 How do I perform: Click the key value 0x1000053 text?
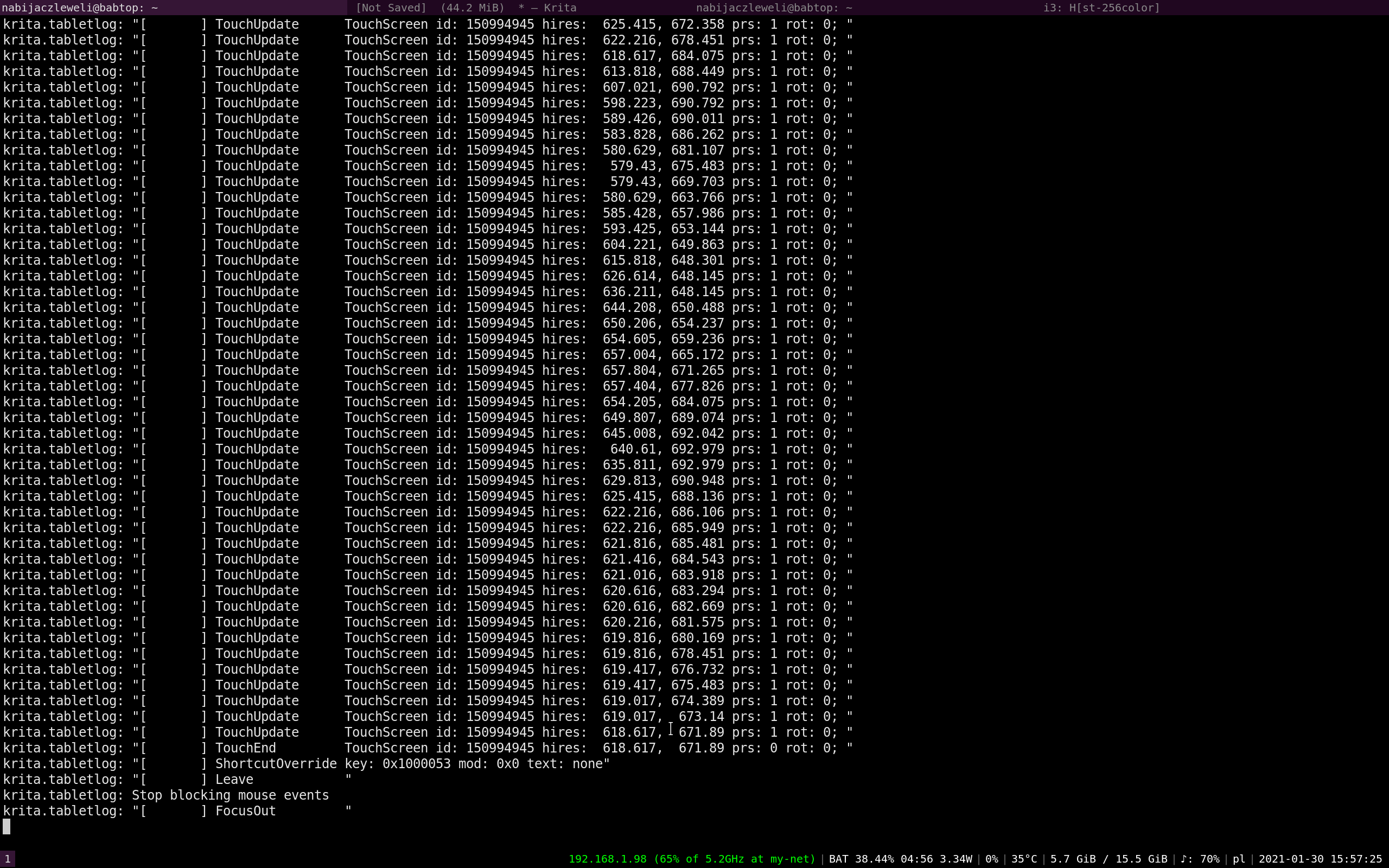tap(416, 763)
